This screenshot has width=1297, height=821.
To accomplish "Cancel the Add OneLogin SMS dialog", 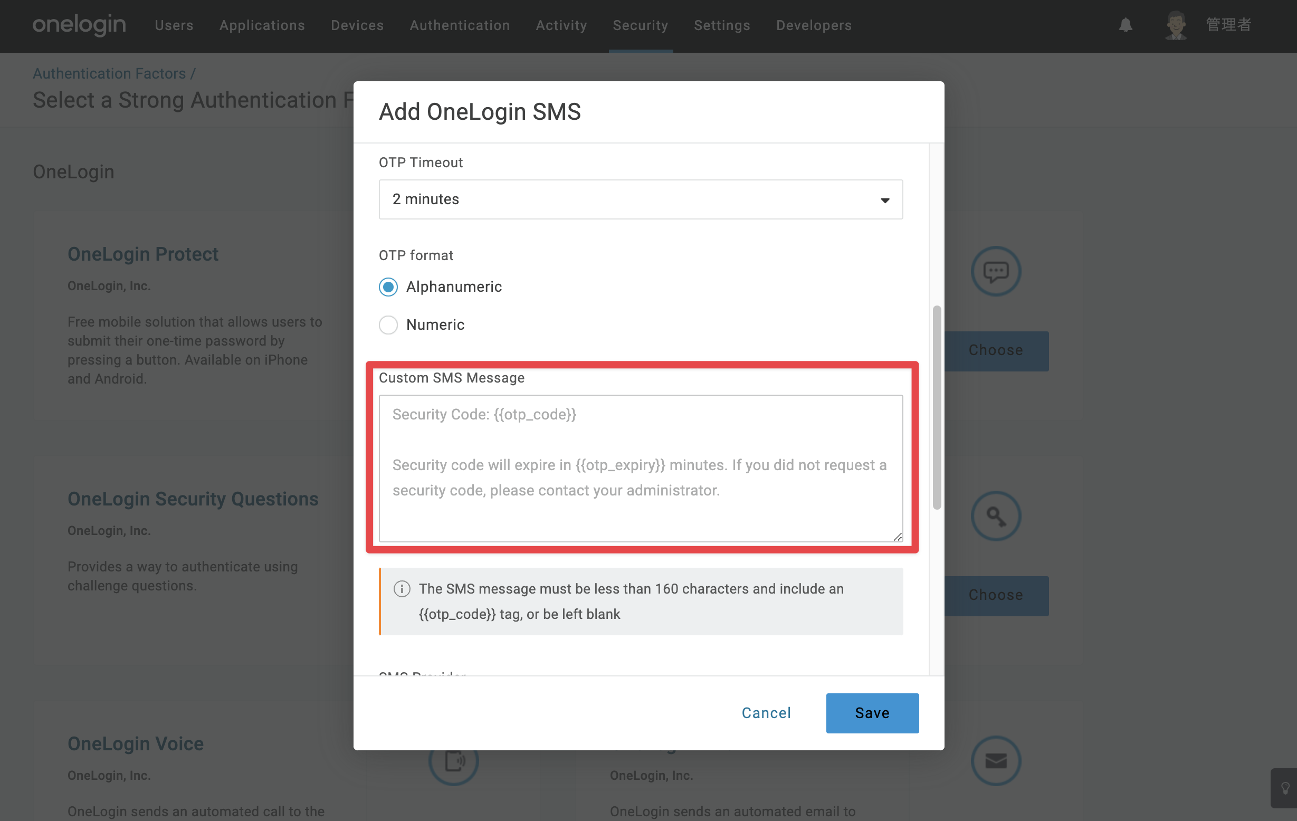I will coord(766,713).
